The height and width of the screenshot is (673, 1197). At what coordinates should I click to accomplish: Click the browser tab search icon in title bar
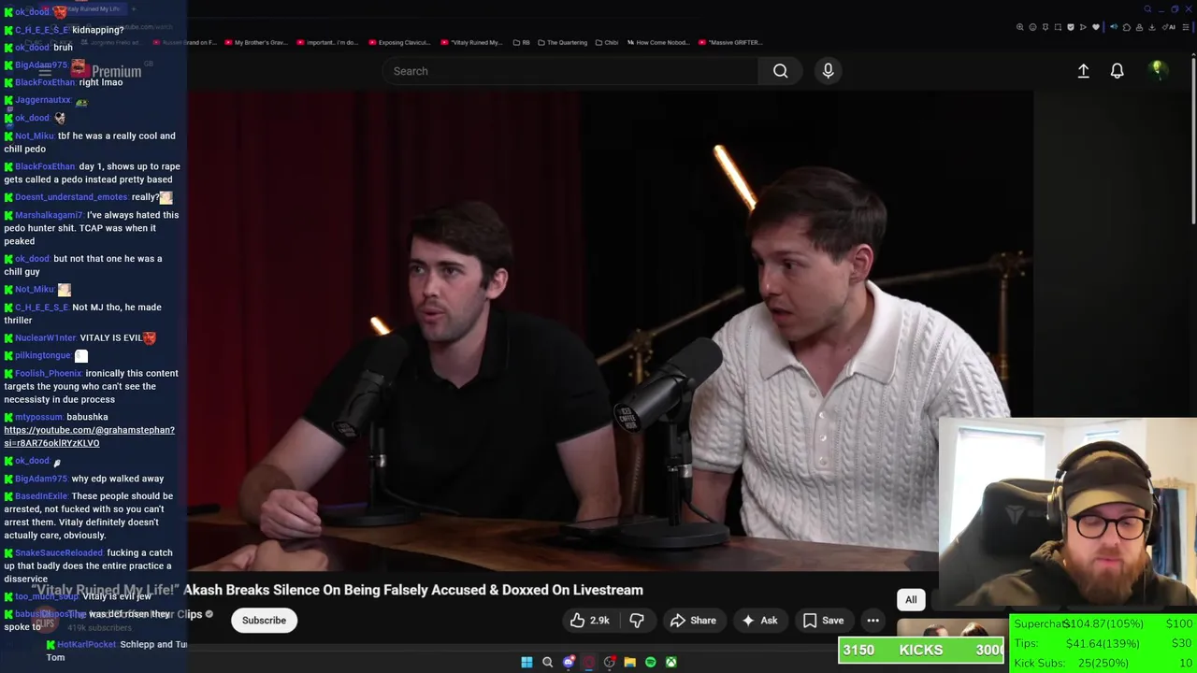(1147, 9)
